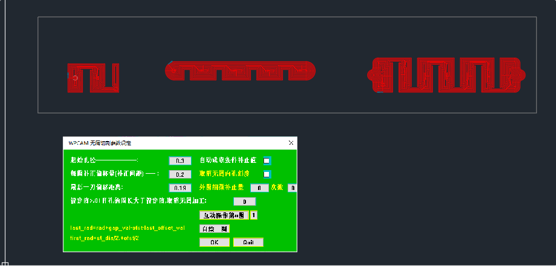Click the perimeter limit field showing 0
Image resolution: width=556 pixels, height=266 pixels.
244,201
